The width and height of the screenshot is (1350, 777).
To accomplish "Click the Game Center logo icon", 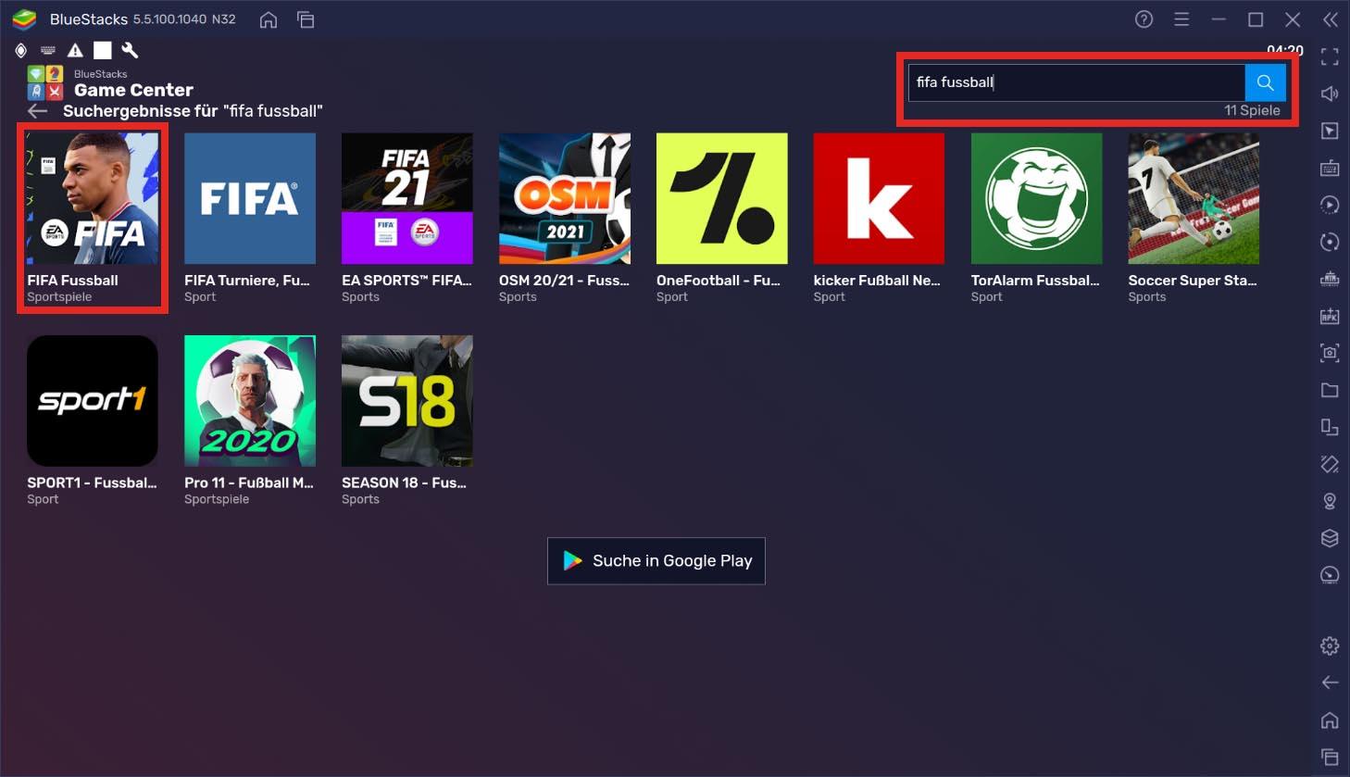I will (x=45, y=82).
